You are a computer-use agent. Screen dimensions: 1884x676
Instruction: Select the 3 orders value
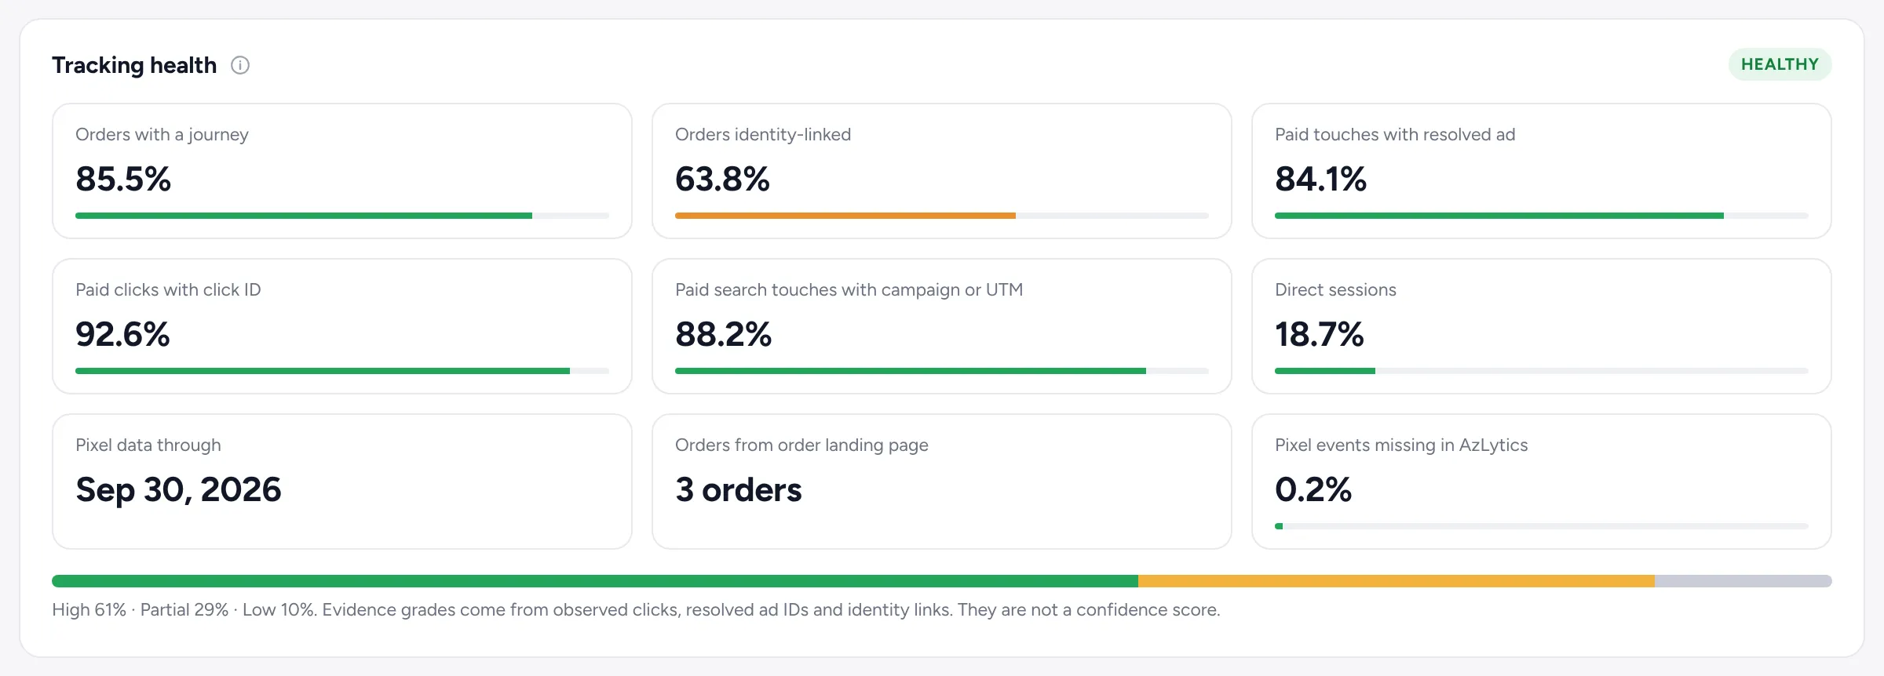pos(739,490)
